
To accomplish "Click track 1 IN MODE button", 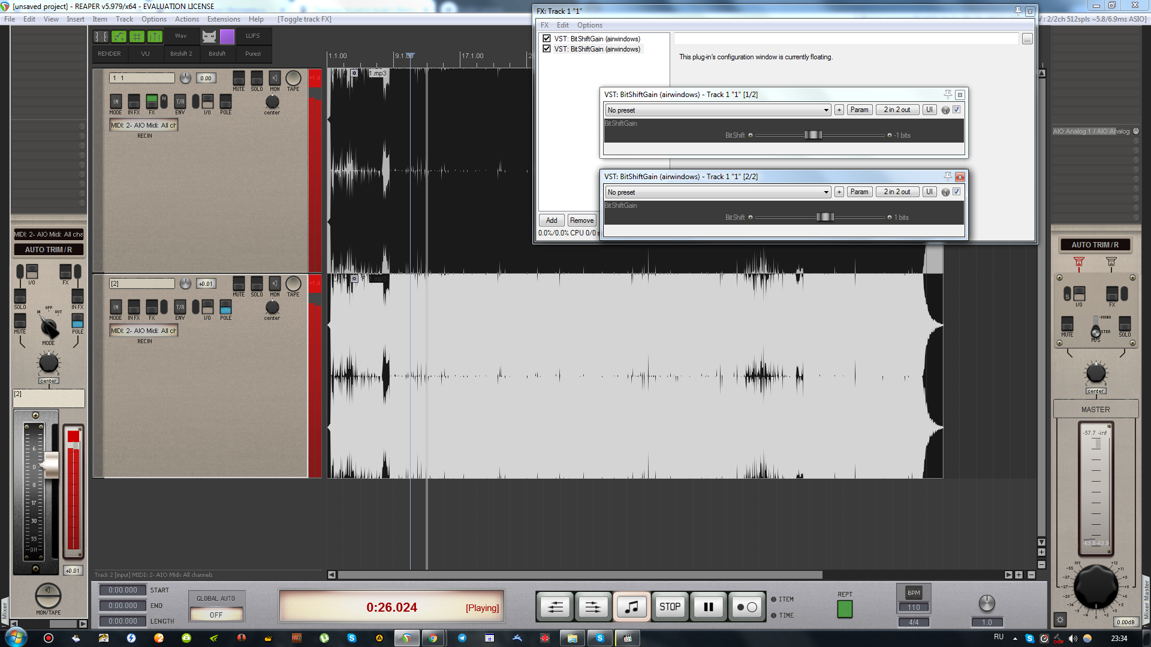I will point(116,101).
